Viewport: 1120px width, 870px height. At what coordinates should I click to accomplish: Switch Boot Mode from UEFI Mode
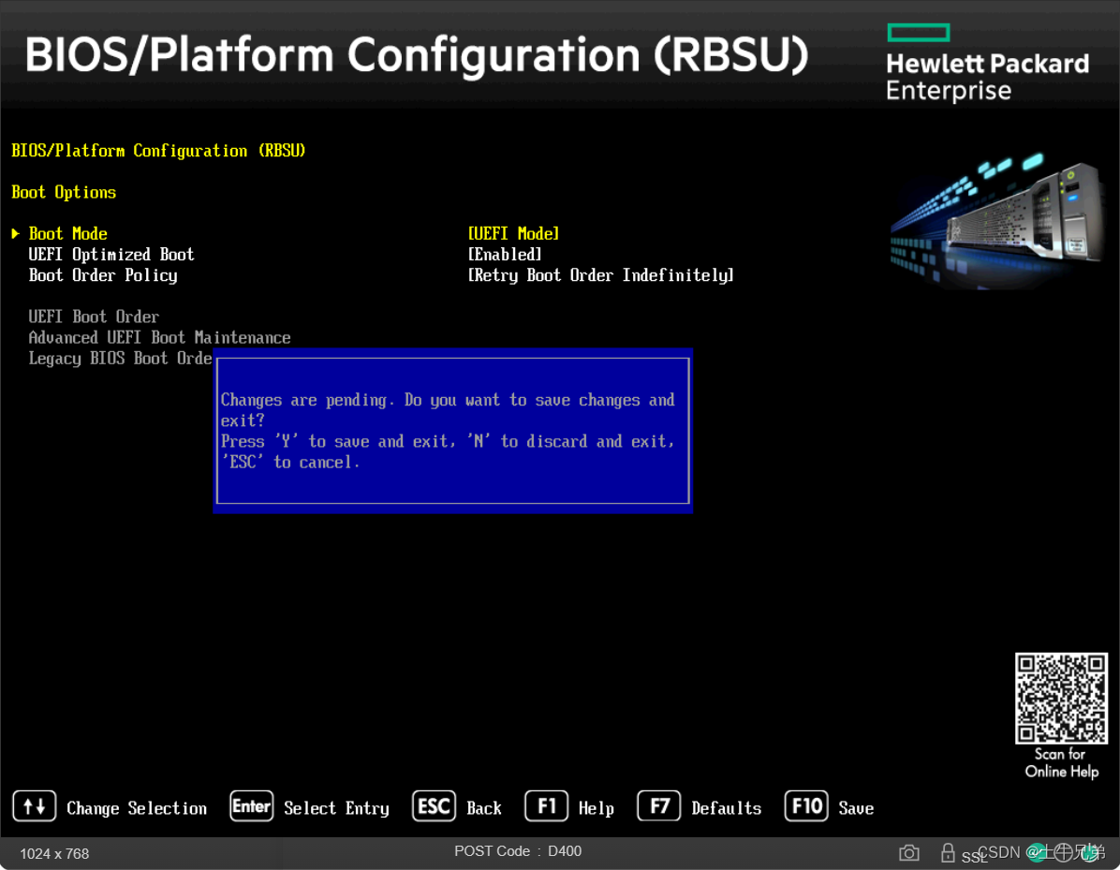click(513, 233)
